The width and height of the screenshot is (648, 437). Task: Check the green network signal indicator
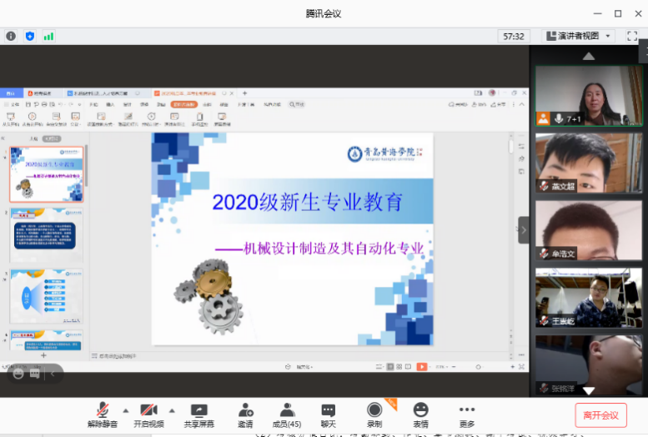(48, 36)
